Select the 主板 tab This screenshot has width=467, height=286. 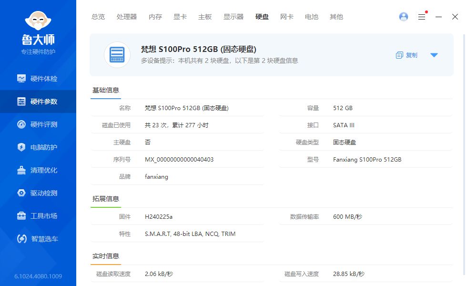point(205,17)
